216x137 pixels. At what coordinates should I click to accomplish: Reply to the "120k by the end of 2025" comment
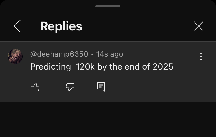click(101, 87)
